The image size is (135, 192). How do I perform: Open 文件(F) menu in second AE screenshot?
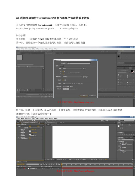[x=18, y=118]
